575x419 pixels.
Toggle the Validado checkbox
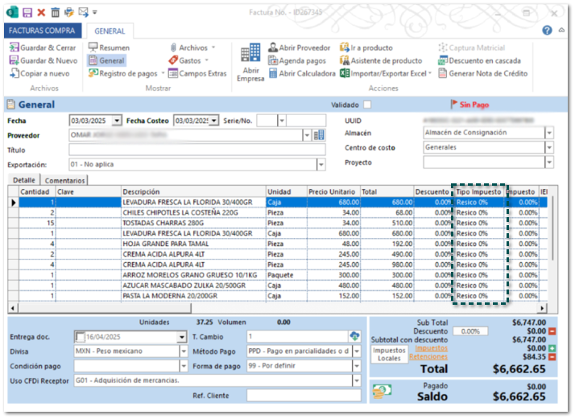click(367, 105)
